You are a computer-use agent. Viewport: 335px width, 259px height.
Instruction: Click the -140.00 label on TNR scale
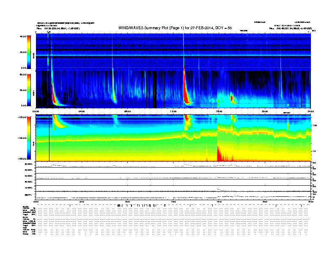click(x=22, y=138)
